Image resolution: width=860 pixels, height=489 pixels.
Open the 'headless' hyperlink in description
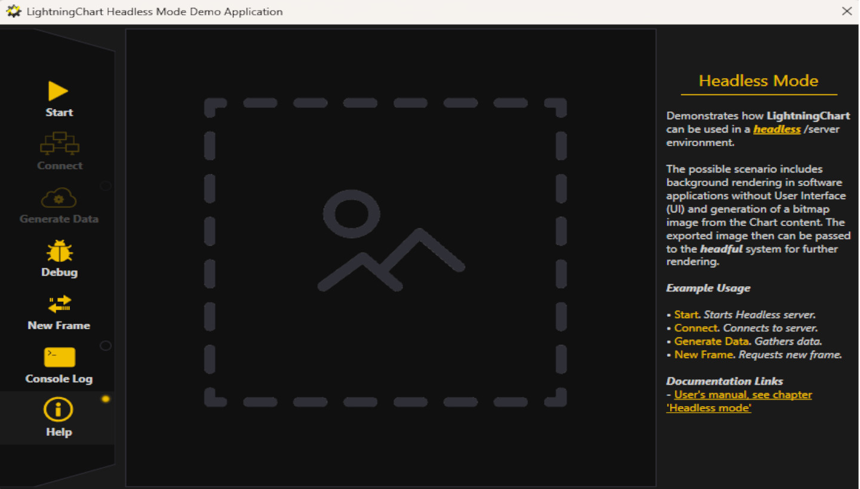[777, 129]
